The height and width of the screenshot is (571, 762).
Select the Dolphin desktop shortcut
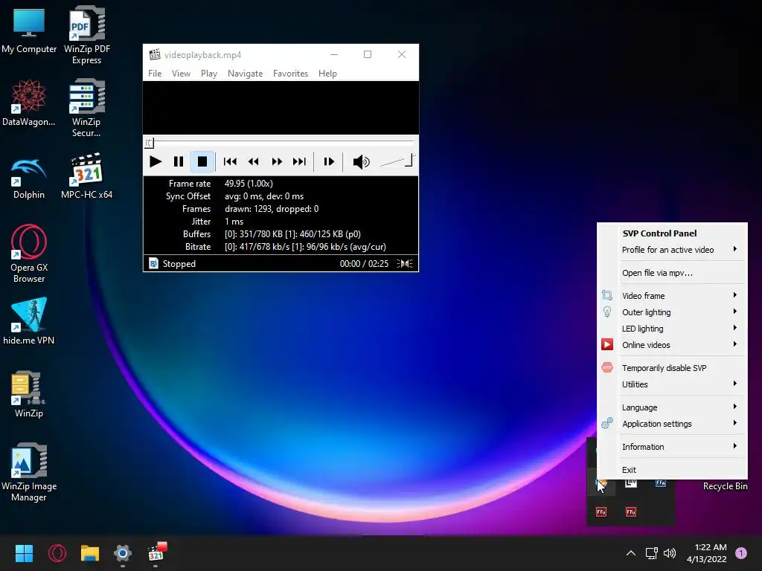29,178
